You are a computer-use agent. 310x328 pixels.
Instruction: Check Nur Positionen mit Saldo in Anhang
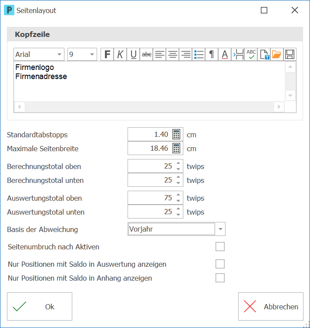pos(220,278)
